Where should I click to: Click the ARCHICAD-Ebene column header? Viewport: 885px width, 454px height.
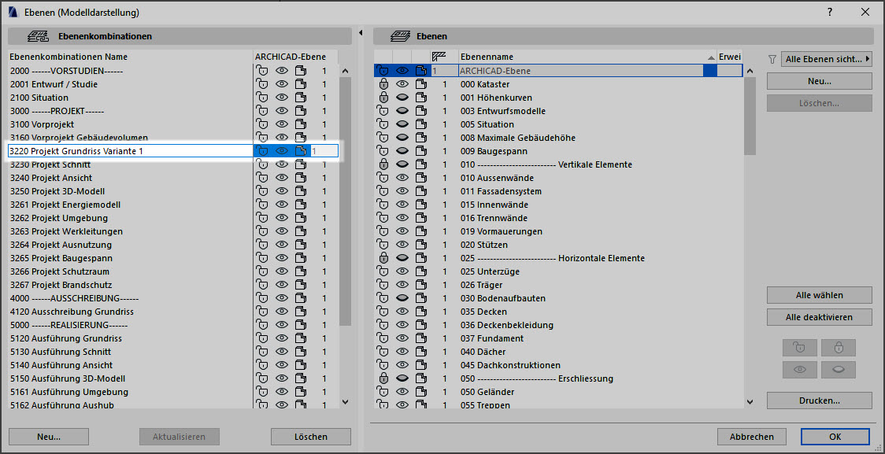(x=296, y=57)
